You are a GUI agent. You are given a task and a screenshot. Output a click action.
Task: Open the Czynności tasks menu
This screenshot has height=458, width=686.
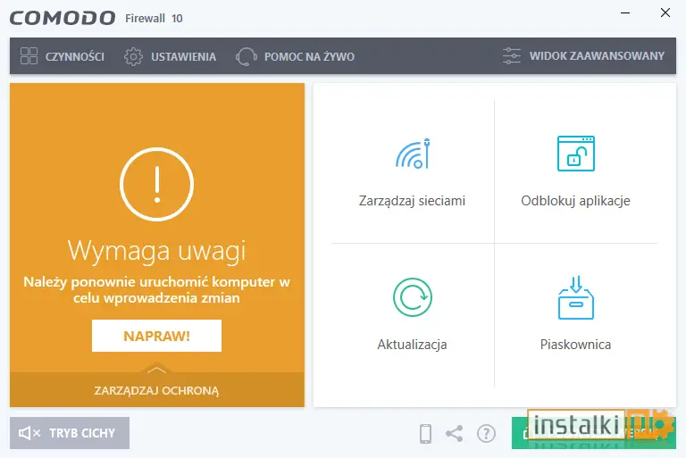coord(63,56)
